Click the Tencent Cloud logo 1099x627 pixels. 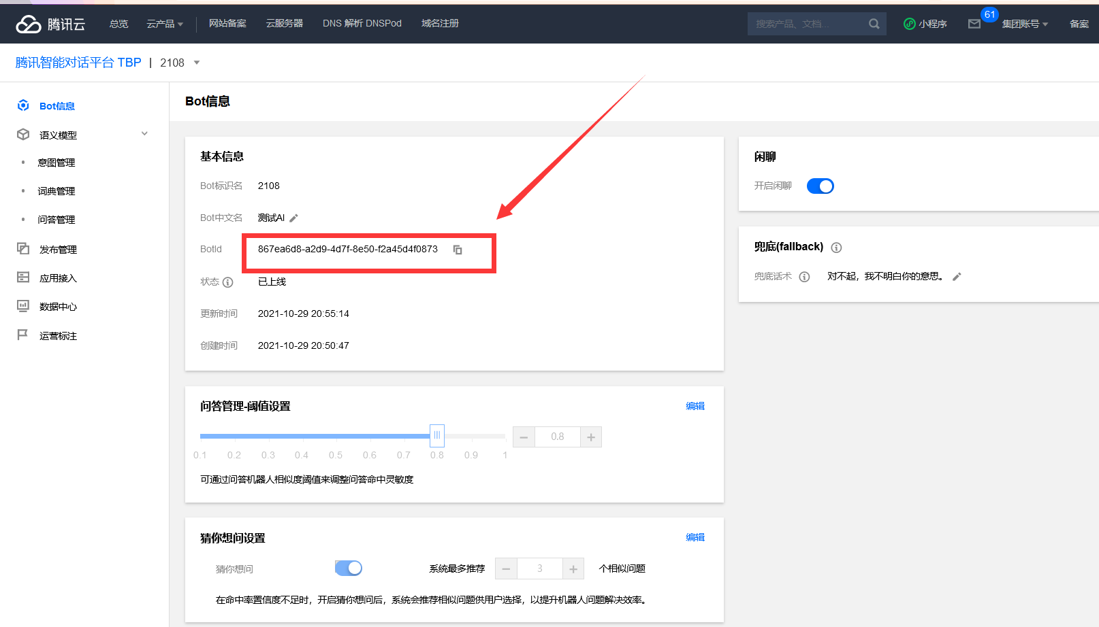50,24
